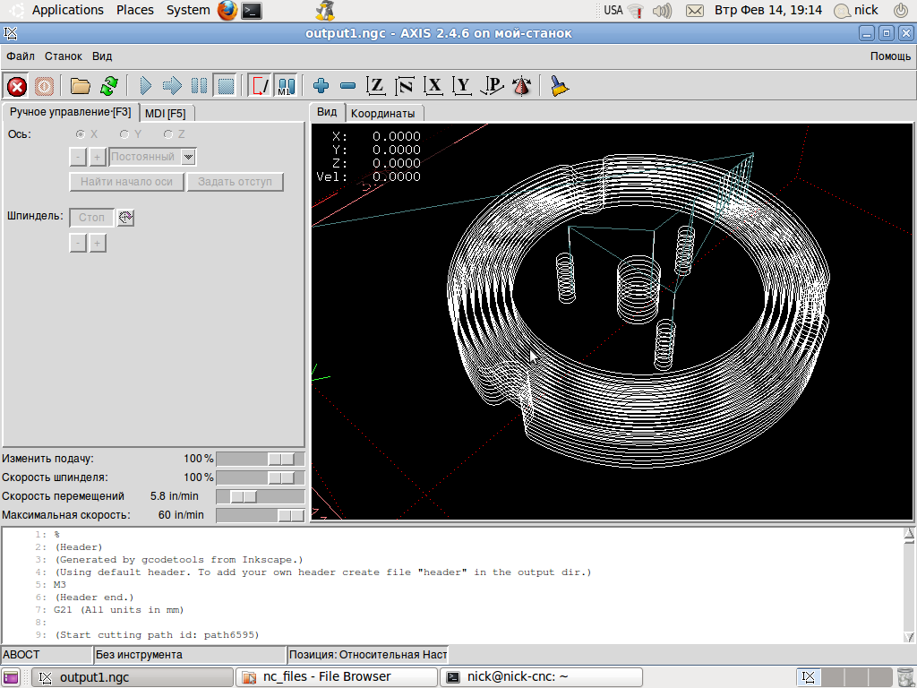917x688 pixels.
Task: Pause program execution
Action: pyautogui.click(x=199, y=86)
